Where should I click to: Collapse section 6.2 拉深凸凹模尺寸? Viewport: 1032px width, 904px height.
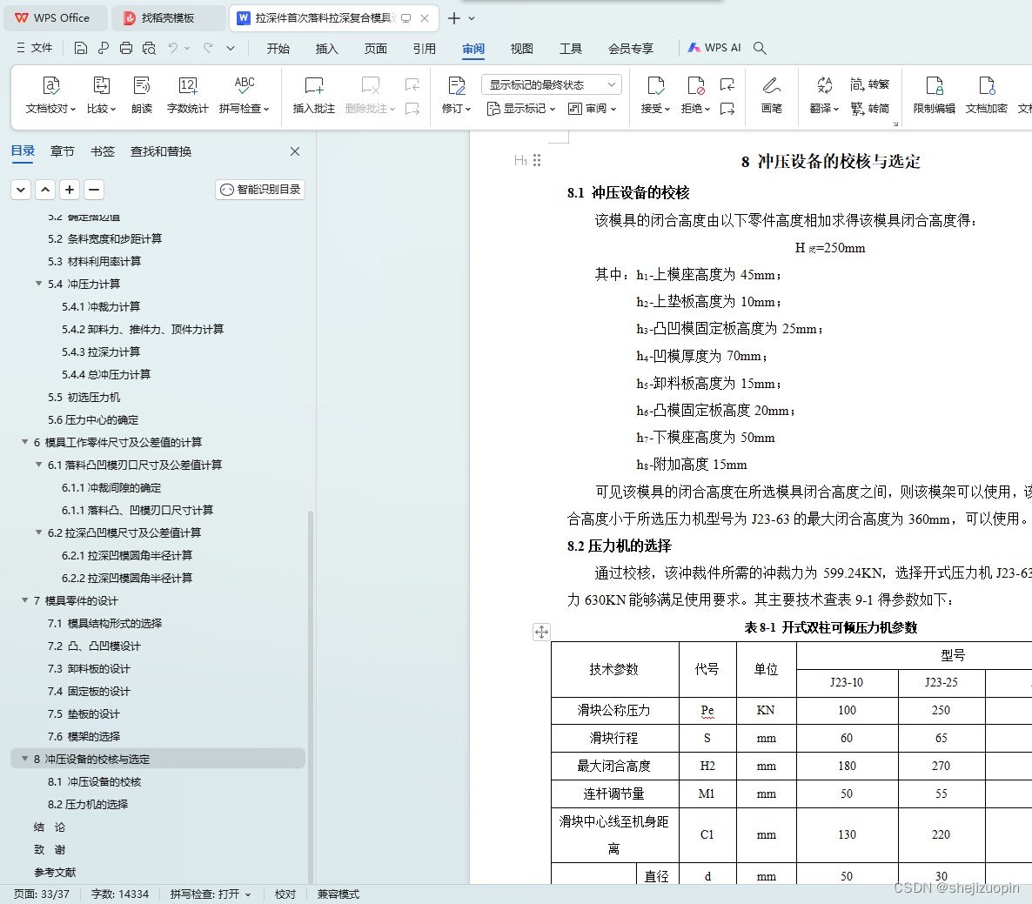click(39, 532)
